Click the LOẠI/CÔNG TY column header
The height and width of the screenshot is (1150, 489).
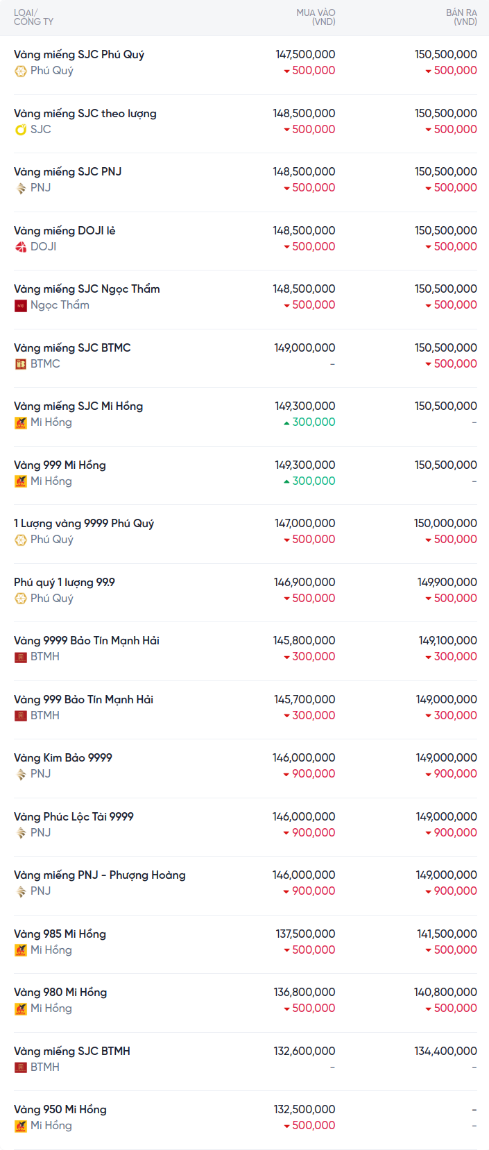[33, 17]
